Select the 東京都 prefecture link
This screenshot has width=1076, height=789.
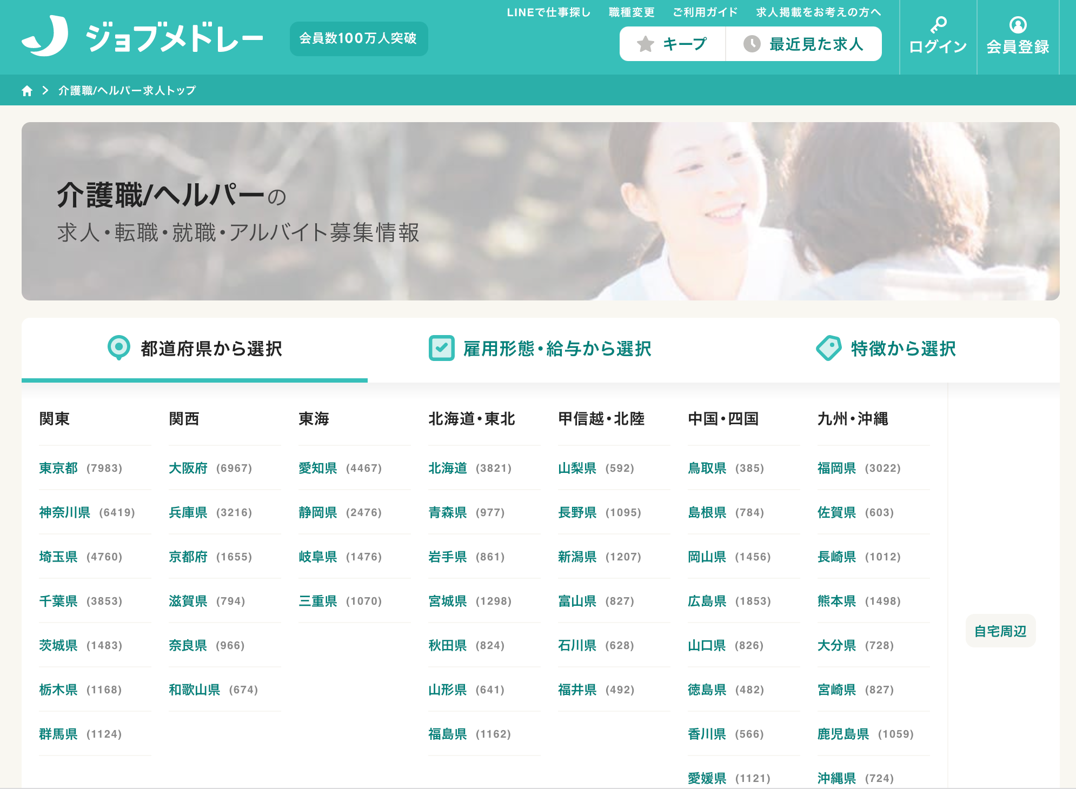coord(58,468)
